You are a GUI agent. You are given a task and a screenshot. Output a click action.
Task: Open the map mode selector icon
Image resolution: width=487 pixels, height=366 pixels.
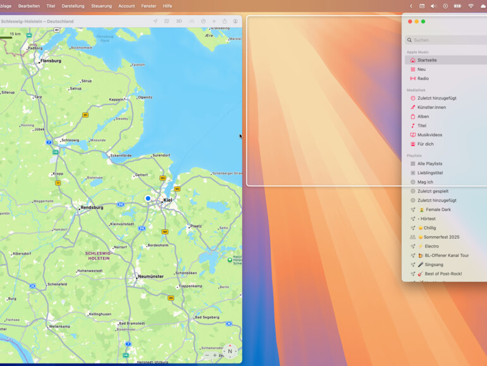pyautogui.click(x=167, y=21)
